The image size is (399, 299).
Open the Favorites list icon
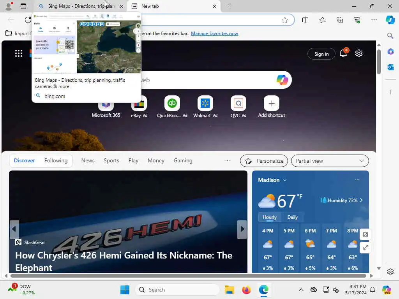tap(322, 20)
